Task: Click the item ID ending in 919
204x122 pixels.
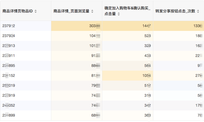Action: coord(9,96)
